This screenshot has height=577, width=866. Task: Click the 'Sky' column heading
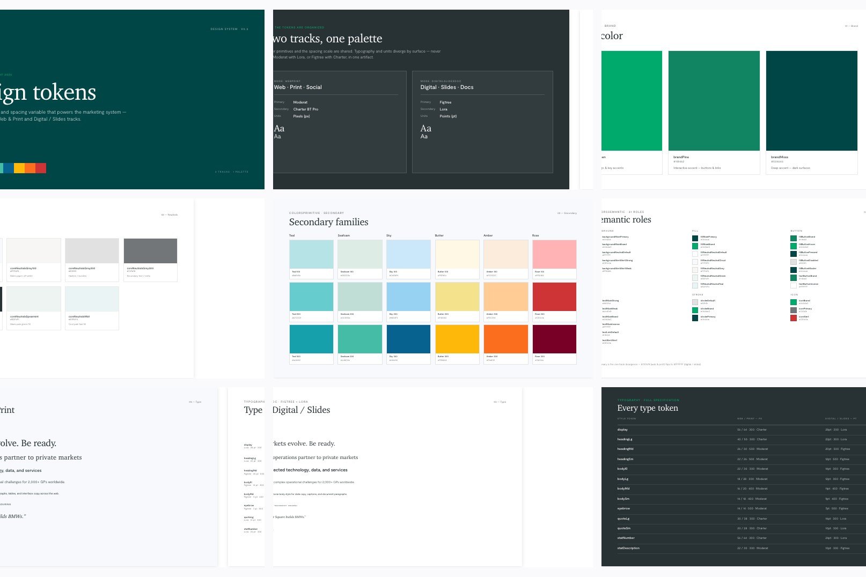pyautogui.click(x=389, y=235)
